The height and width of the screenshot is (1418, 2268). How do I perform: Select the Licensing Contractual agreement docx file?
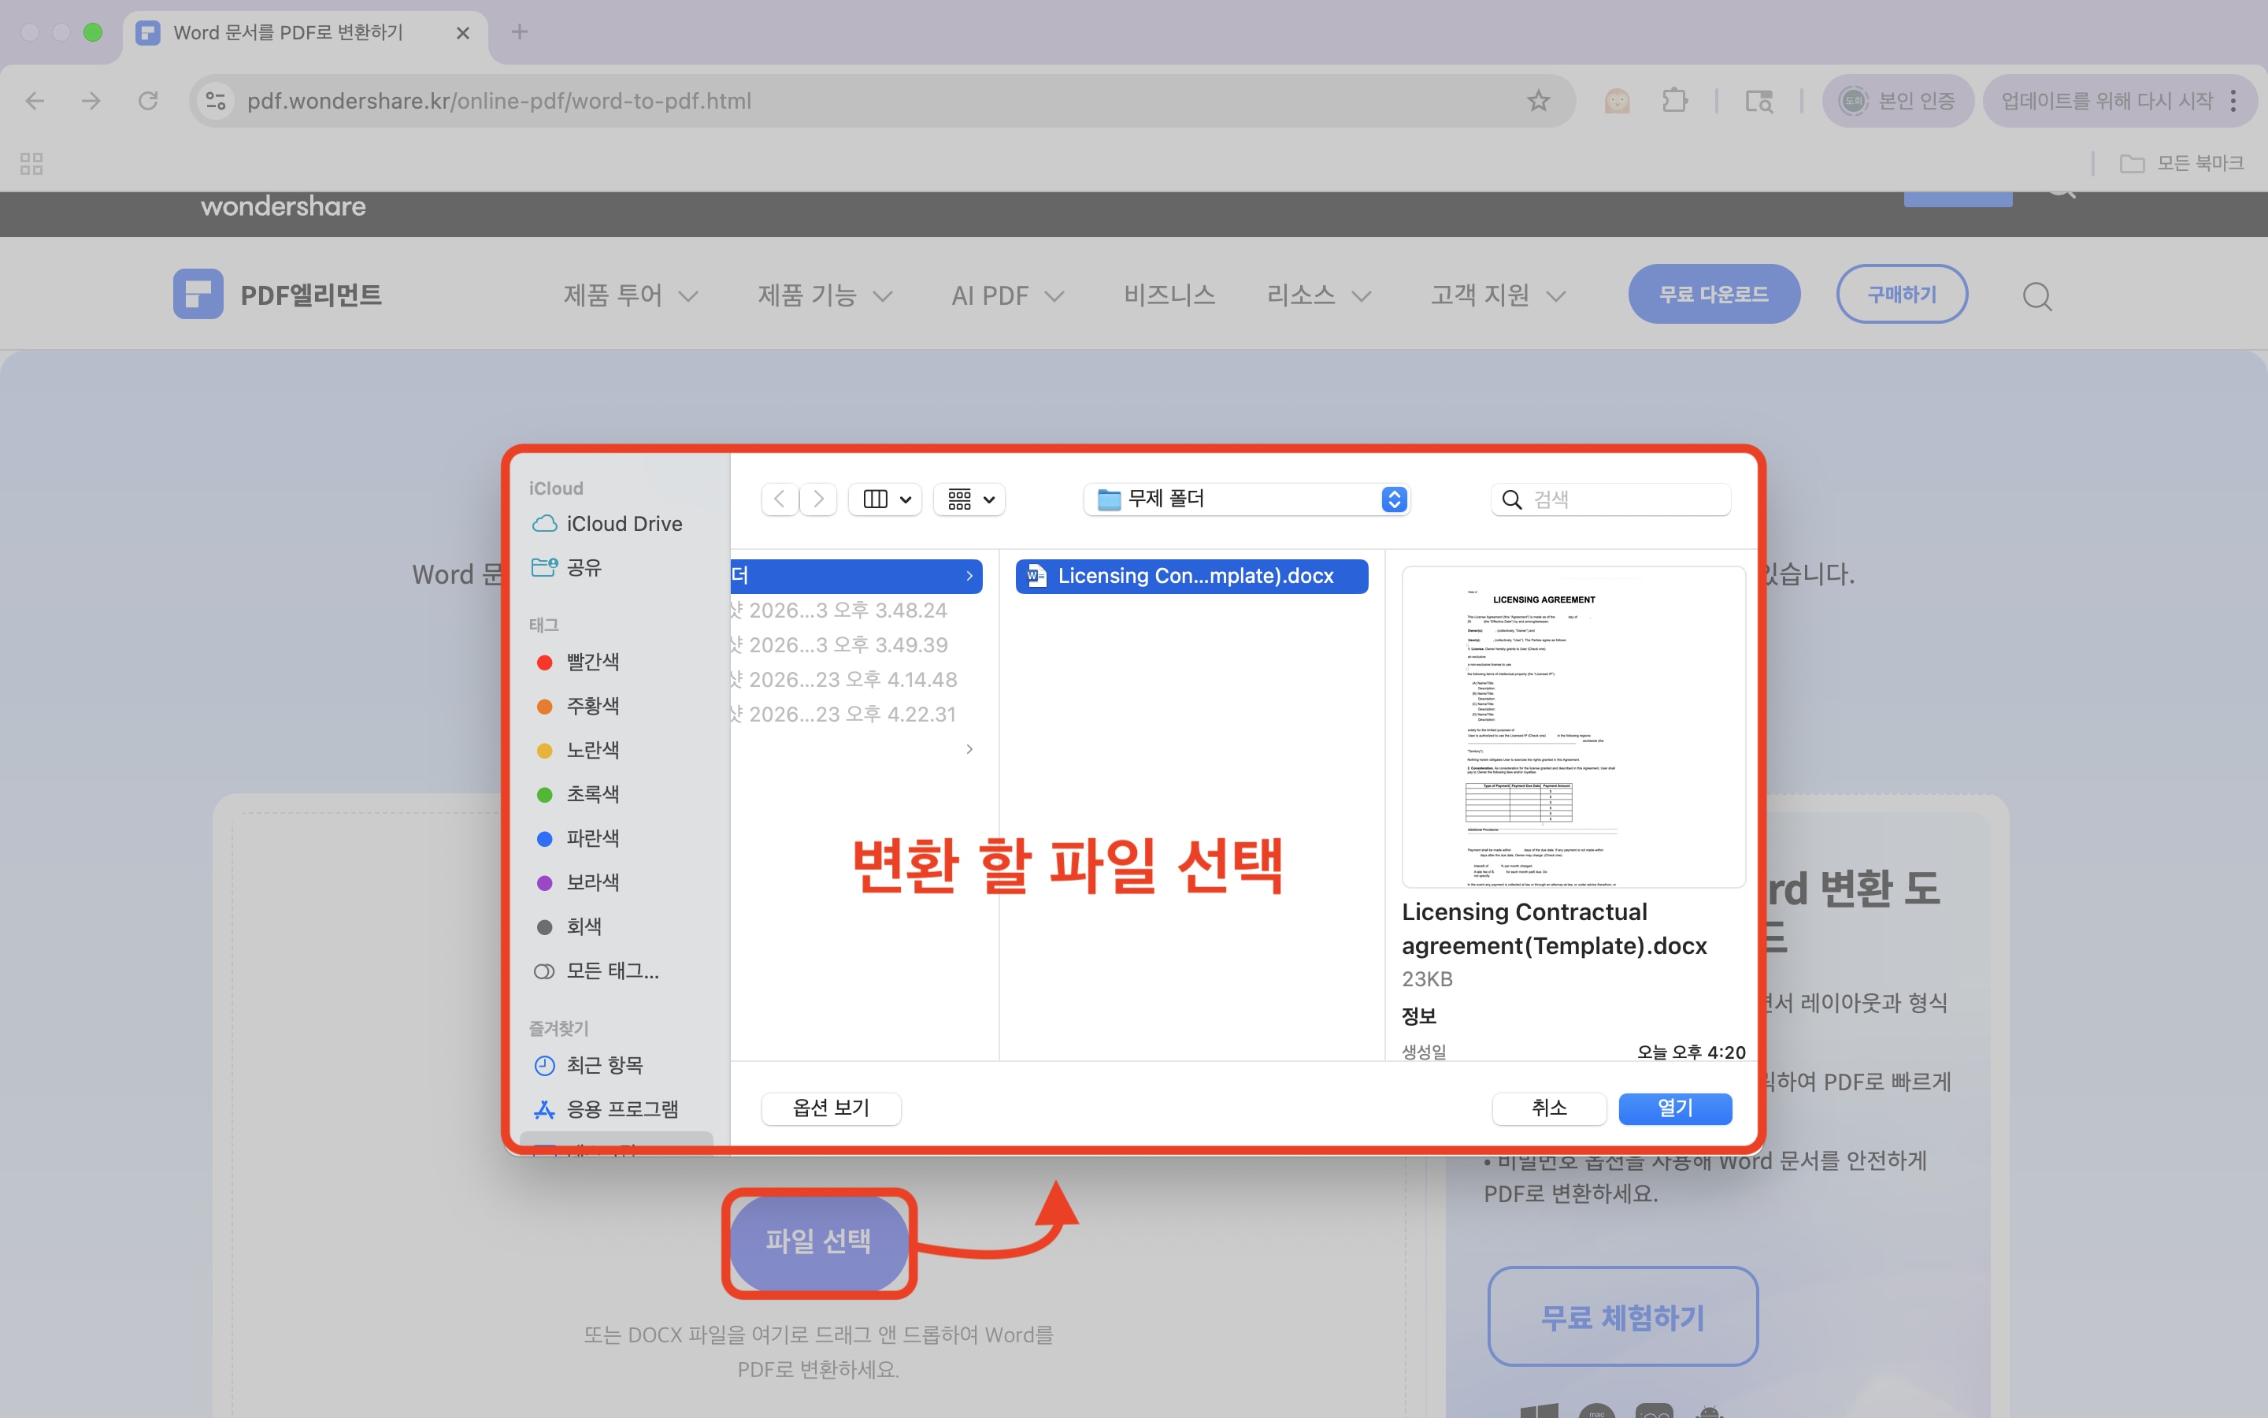(x=1190, y=575)
